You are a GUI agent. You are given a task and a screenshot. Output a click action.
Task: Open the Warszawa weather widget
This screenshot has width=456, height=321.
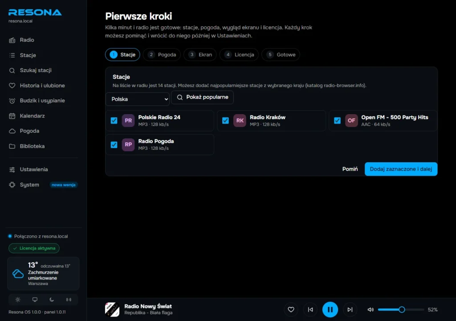pyautogui.click(x=43, y=274)
